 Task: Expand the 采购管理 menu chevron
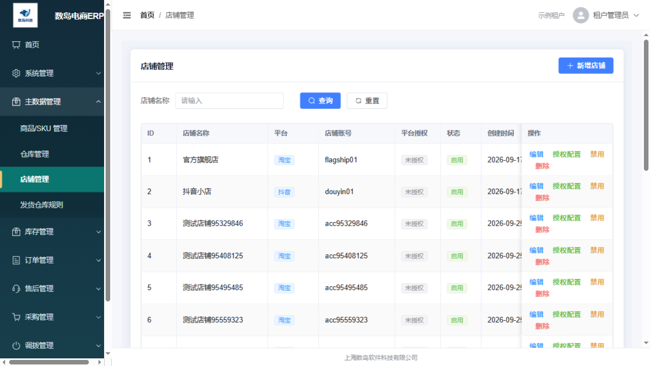(99, 317)
